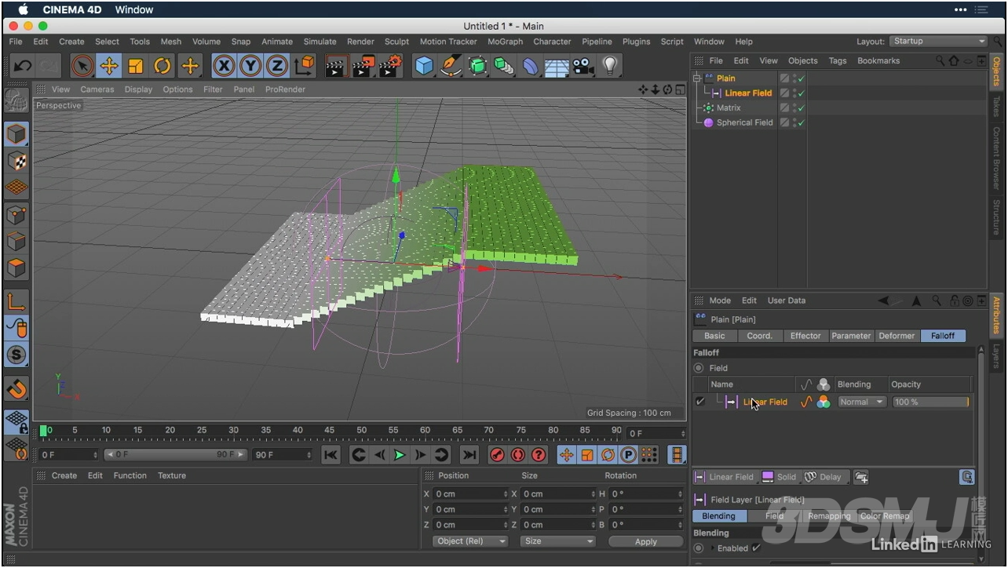The image size is (1008, 568).
Task: Switch to the Deformer tab
Action: coord(897,336)
